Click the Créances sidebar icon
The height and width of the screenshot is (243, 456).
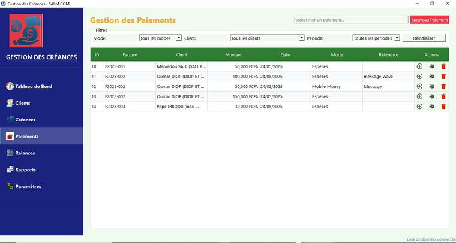(x=10, y=120)
